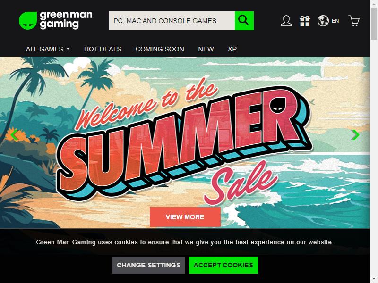
Task: Show previous banner with left green arrow
Action: [14, 135]
